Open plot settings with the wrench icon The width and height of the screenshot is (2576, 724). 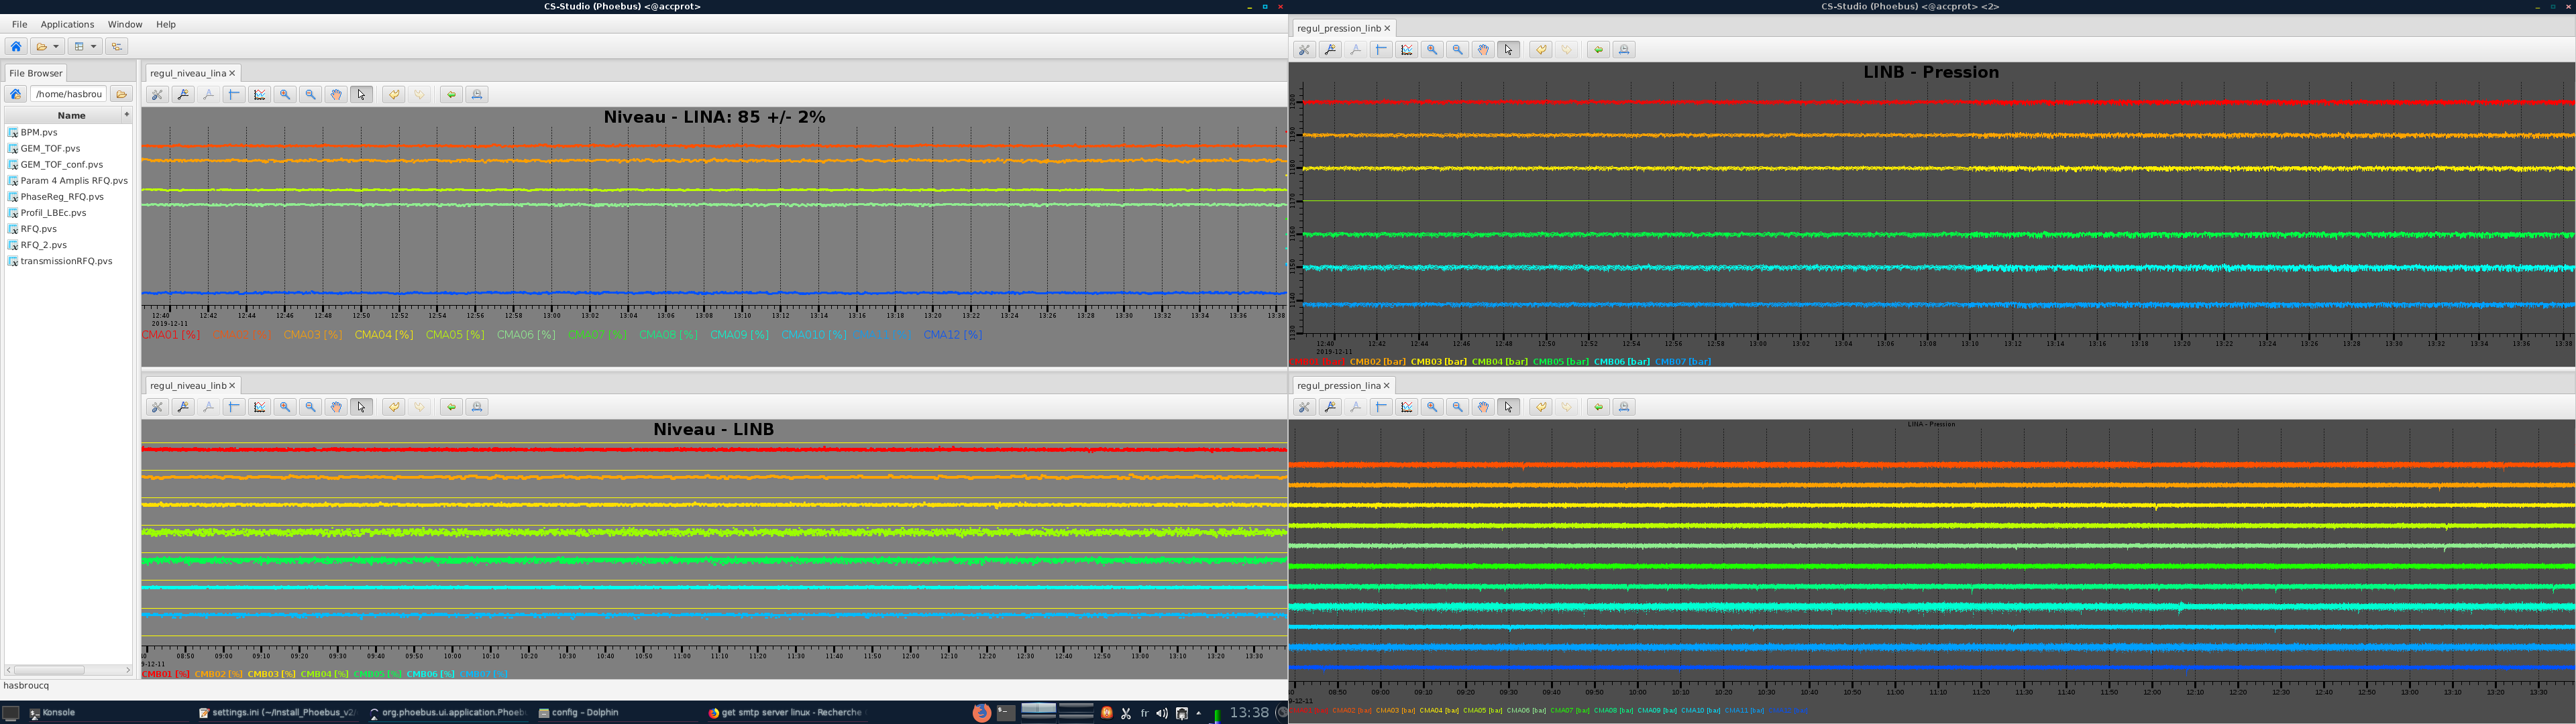coord(157,94)
